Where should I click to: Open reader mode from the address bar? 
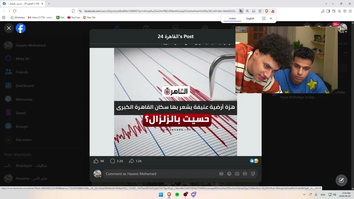[260, 11]
